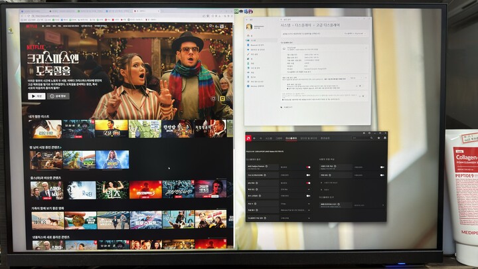Screen dimensions: 478x269
Task: Select the active Netflix browser tab
Action: click(x=147, y=11)
